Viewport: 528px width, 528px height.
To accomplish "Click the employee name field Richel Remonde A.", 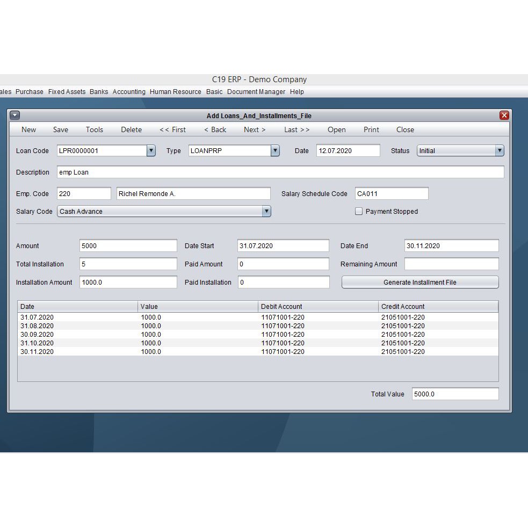I will coord(193,193).
